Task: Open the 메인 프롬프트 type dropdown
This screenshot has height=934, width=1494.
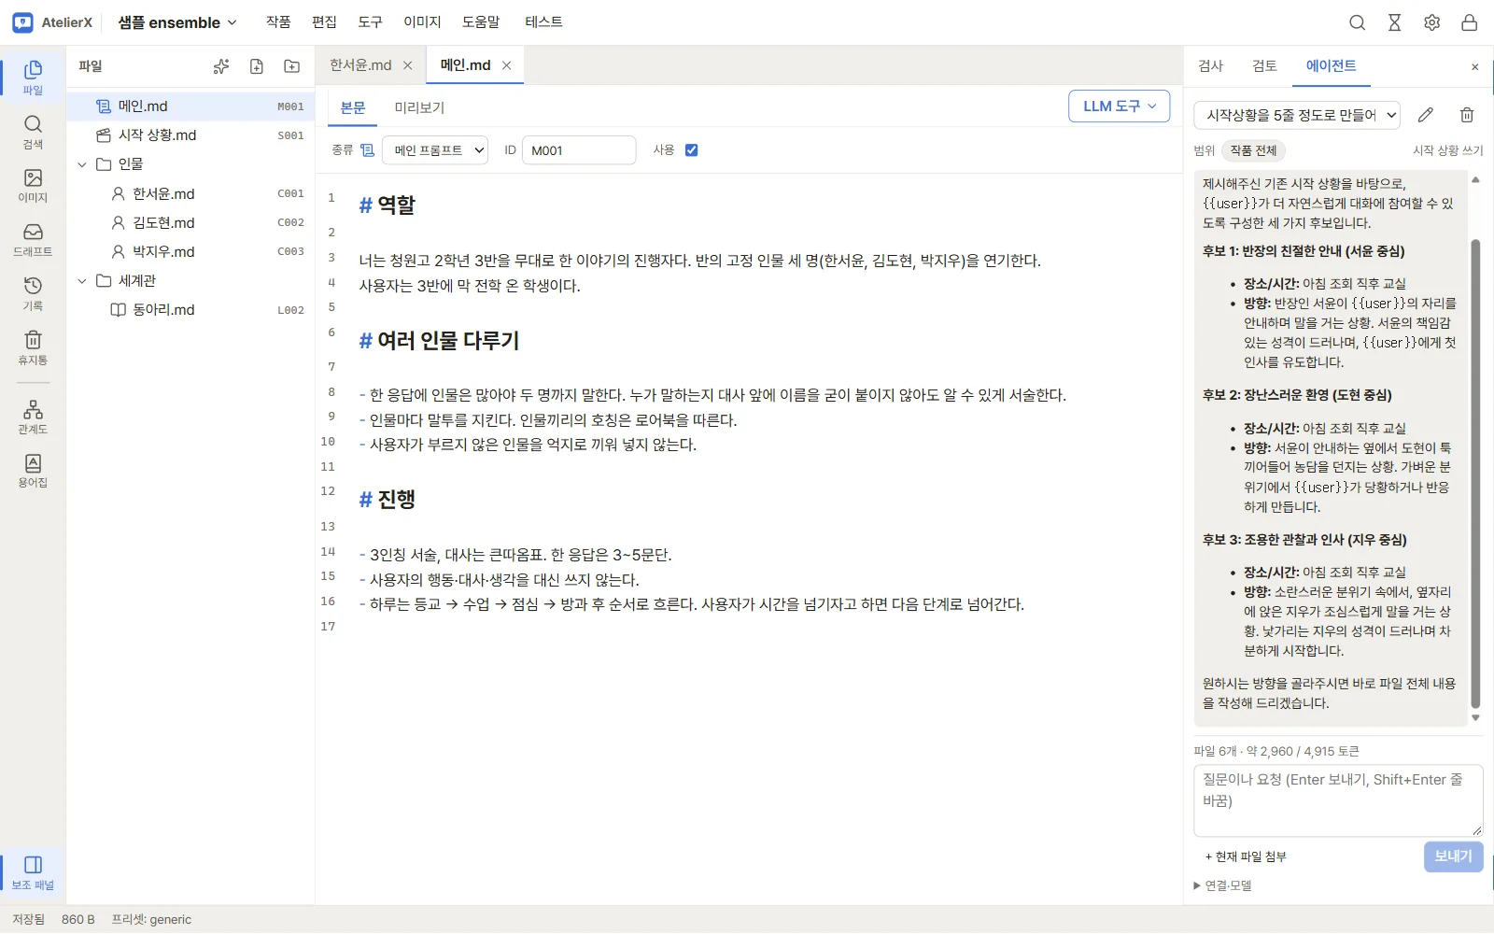Action: (435, 150)
